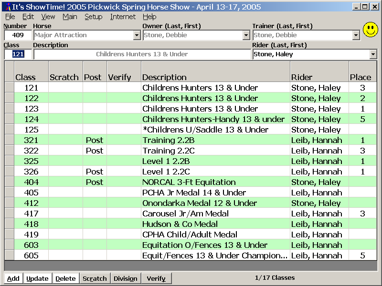Click the Rider column header
The image size is (382, 286).
[319, 71]
